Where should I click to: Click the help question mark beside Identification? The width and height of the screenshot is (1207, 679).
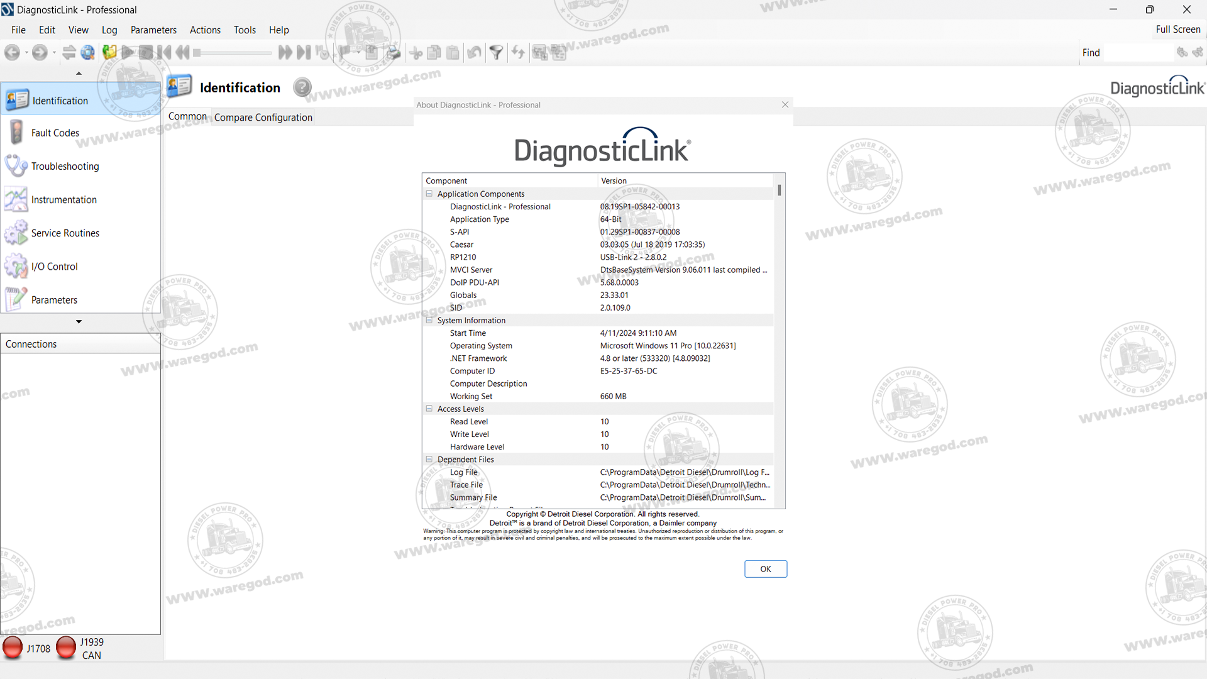click(302, 87)
